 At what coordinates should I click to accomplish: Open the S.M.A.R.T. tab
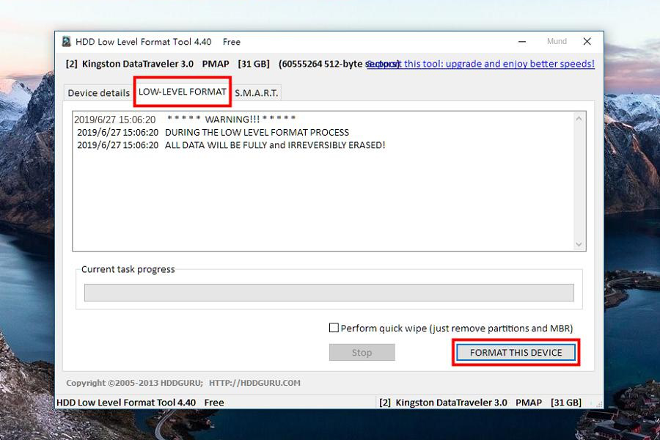(257, 92)
